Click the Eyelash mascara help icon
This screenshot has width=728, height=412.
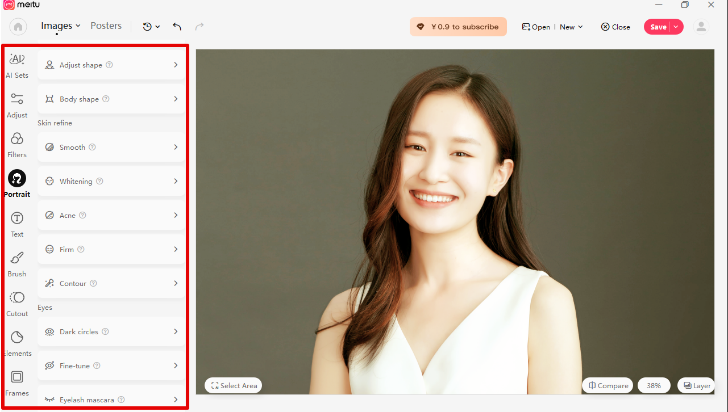point(121,400)
